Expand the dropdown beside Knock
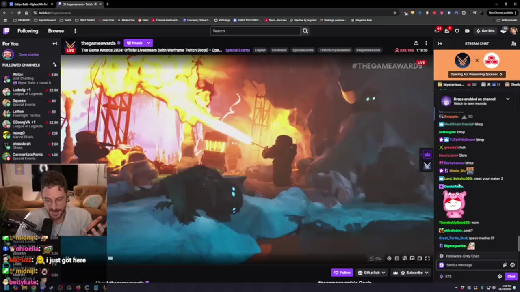The height and width of the screenshot is (292, 520). coord(149,43)
